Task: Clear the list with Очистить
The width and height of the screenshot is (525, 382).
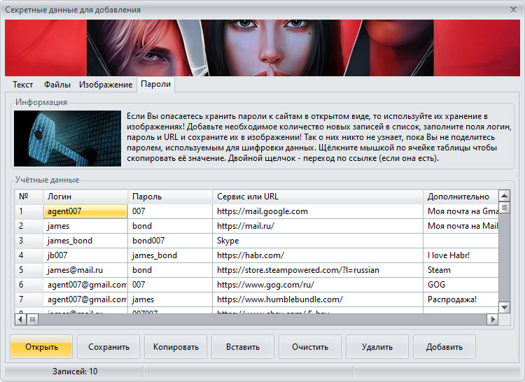Action: (309, 346)
